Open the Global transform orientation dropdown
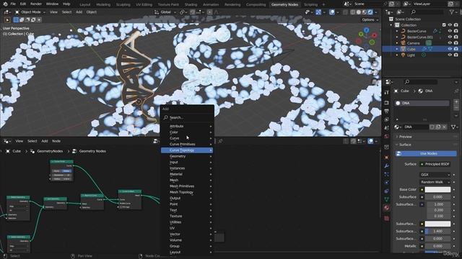This screenshot has height=259, width=462. pos(165,12)
